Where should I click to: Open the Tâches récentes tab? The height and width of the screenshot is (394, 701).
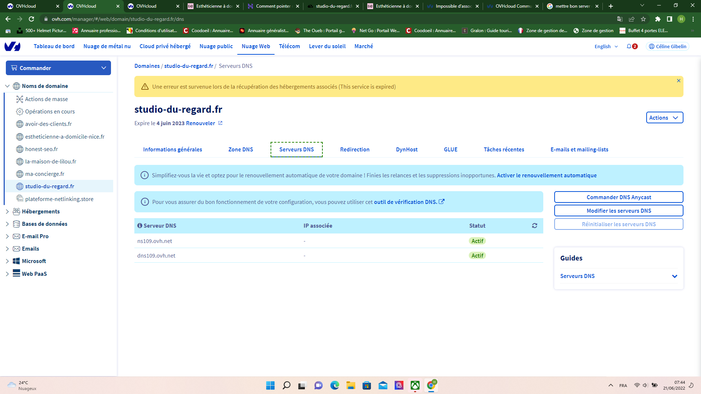[504, 150]
